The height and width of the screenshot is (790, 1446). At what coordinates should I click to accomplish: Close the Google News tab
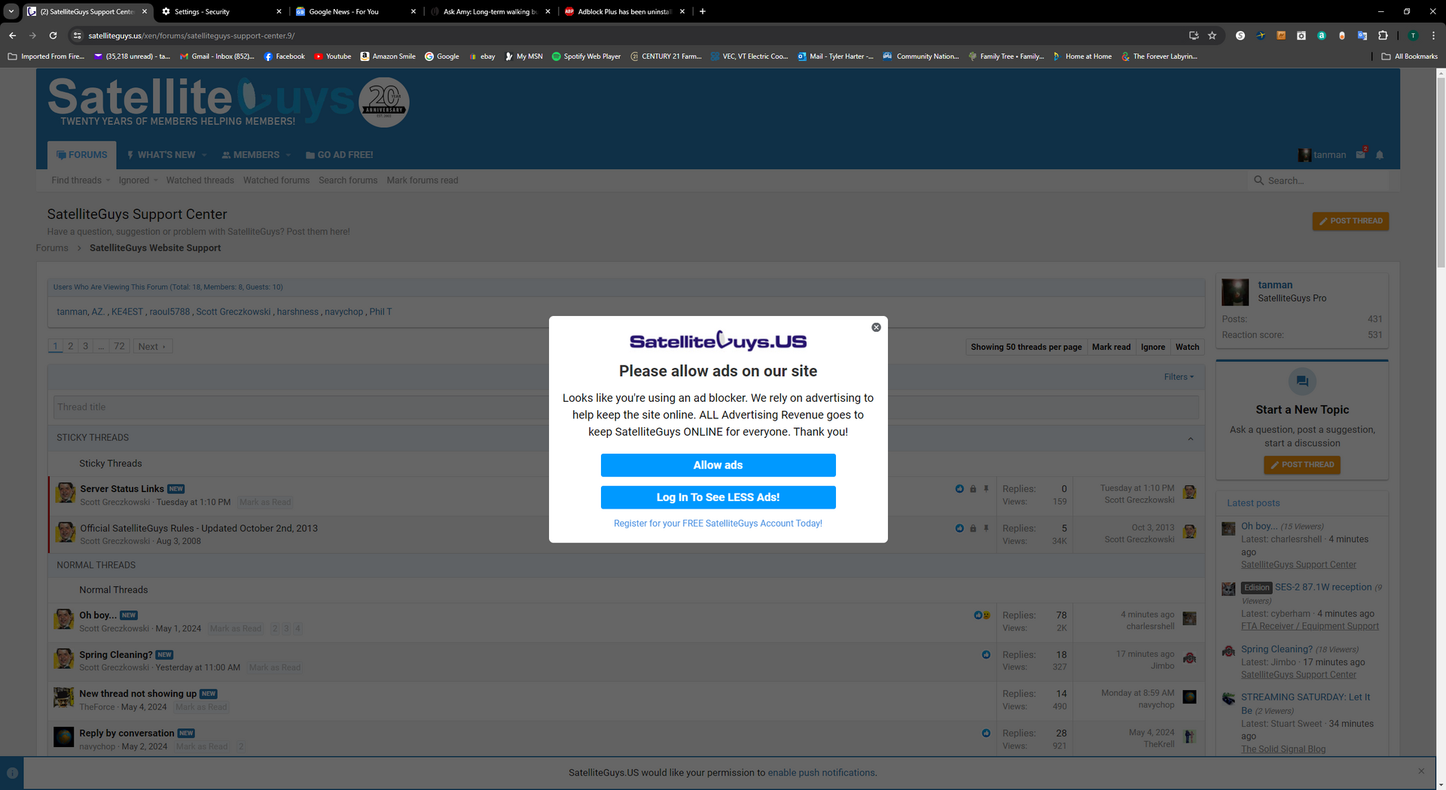coord(413,11)
